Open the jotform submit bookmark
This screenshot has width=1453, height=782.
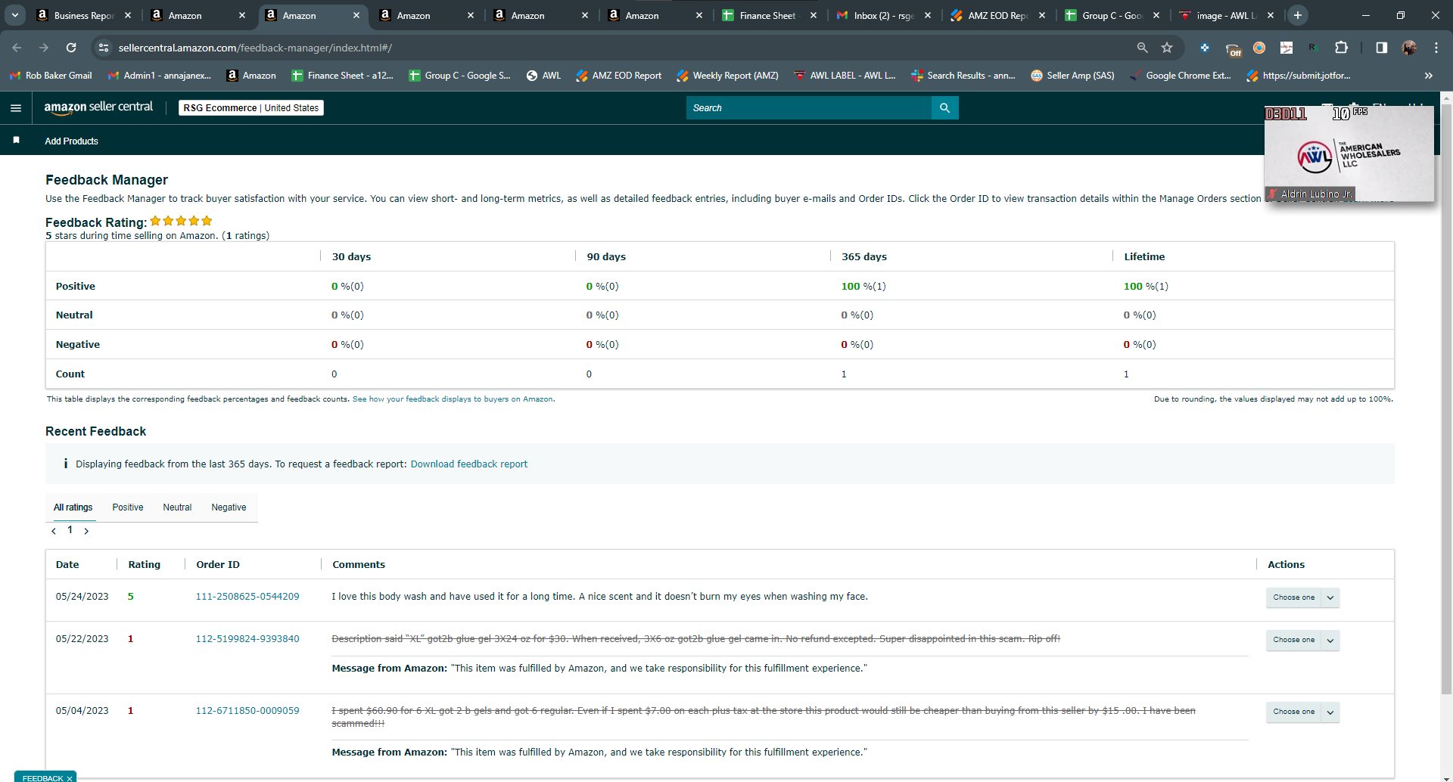point(1298,76)
